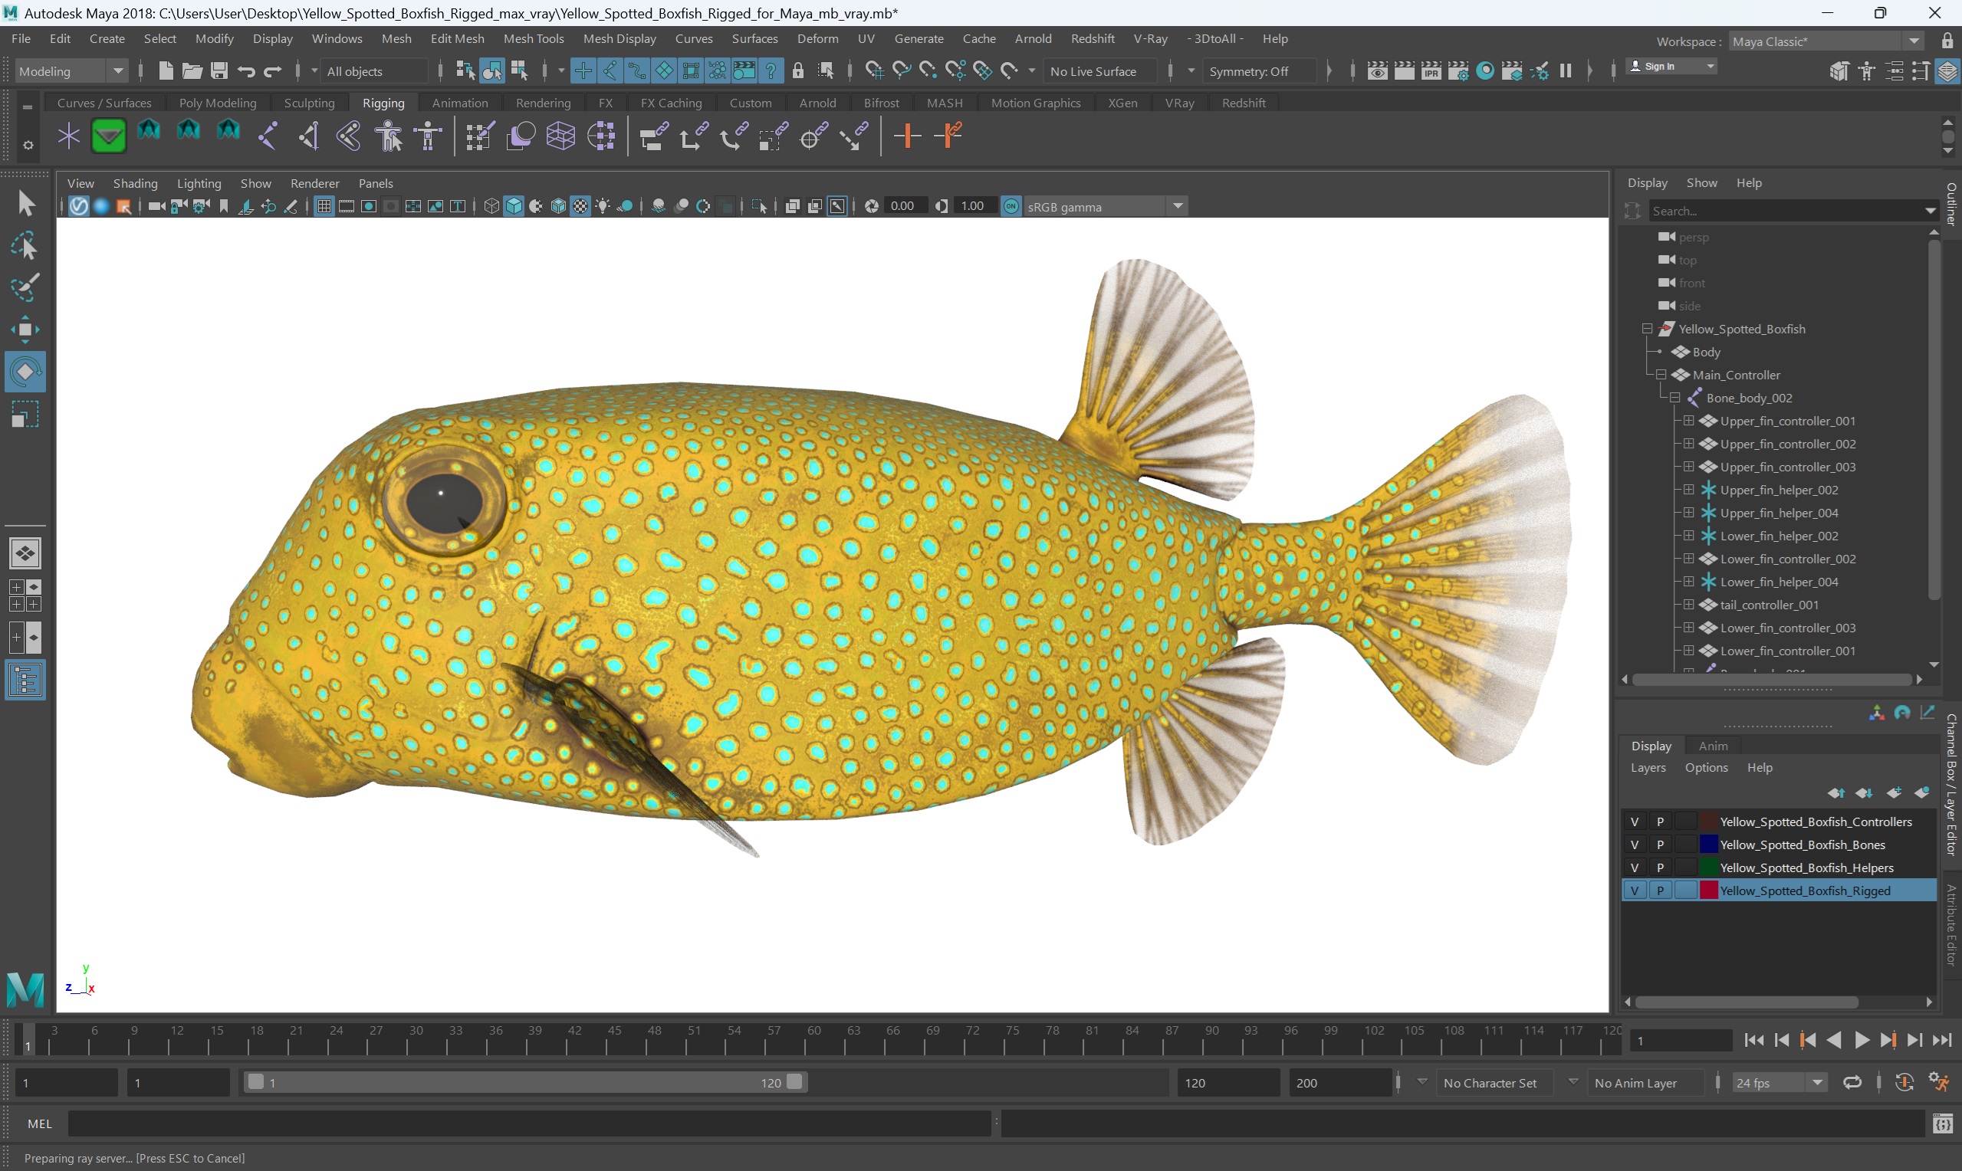Screen dimensions: 1962x1171
Task: Click the Set Key plus shelf icon
Action: coord(907,136)
